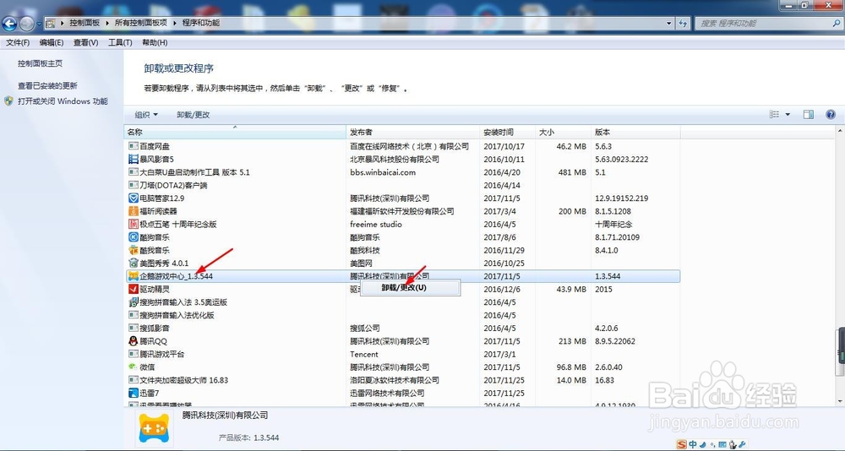The width and height of the screenshot is (845, 451).
Task: Click the wrench tray icon
Action: click(742, 444)
